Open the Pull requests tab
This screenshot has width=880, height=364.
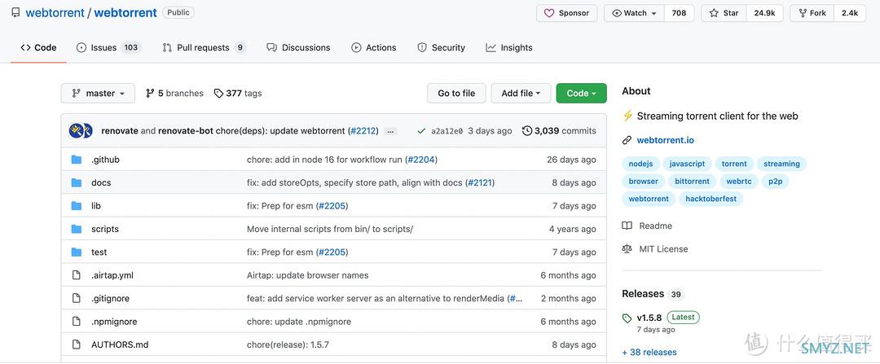(x=204, y=48)
